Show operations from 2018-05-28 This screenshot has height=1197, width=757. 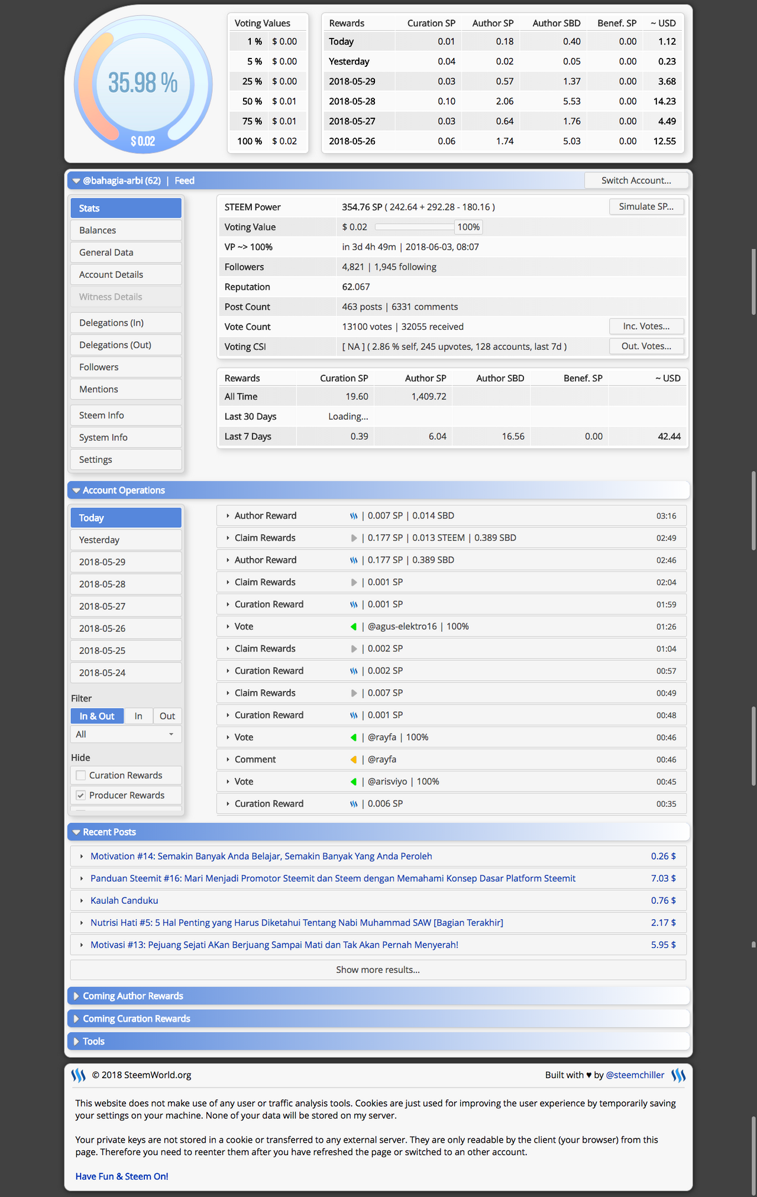[126, 584]
